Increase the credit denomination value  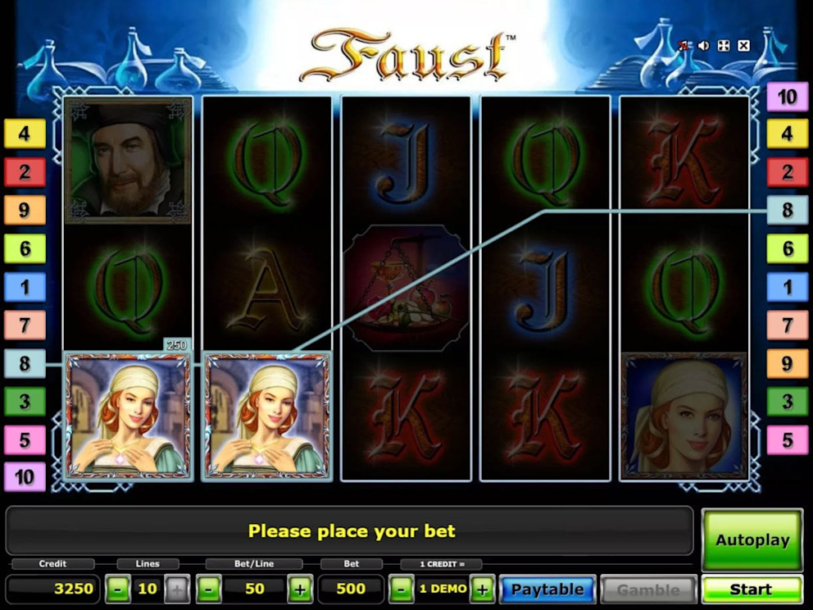coord(482,590)
